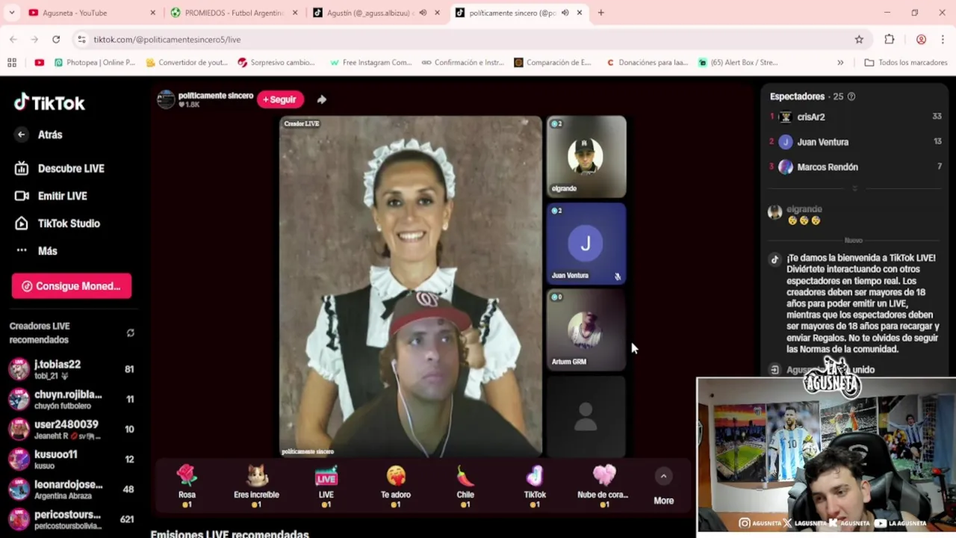Open Juan Ventura guest tile
Image resolution: width=956 pixels, height=538 pixels.
586,244
